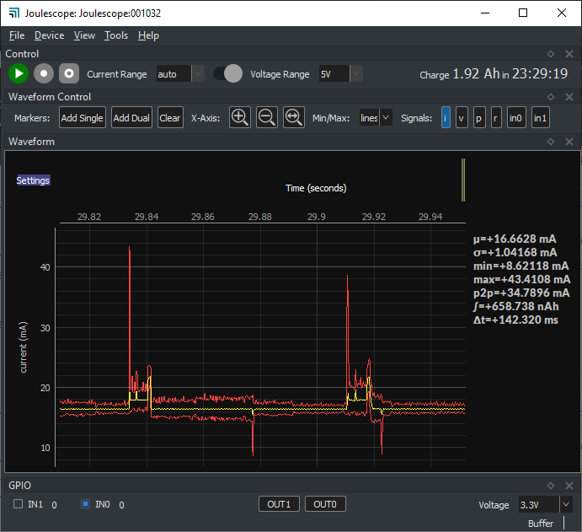Click Add Single marker button
Screen dimensions: 582x532
(83, 117)
